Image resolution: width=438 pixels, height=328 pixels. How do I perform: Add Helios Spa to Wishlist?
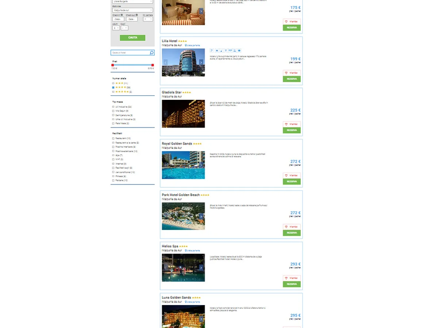(292, 278)
